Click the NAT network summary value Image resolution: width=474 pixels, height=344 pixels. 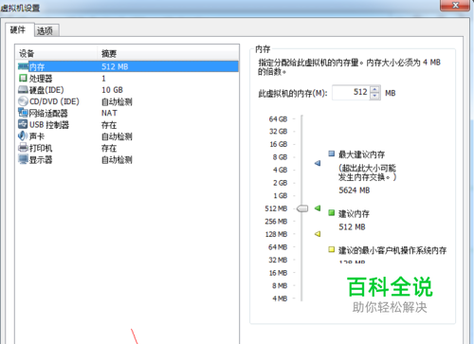109,113
